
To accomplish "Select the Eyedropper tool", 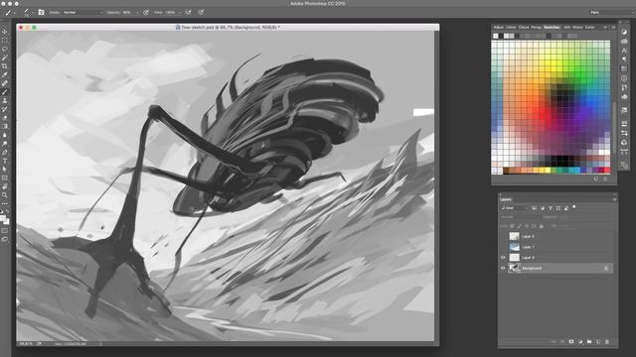I will tap(5, 74).
